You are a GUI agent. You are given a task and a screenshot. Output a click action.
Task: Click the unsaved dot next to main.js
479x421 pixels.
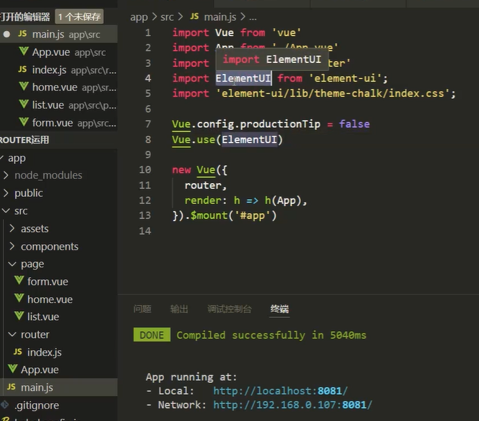click(x=6, y=34)
